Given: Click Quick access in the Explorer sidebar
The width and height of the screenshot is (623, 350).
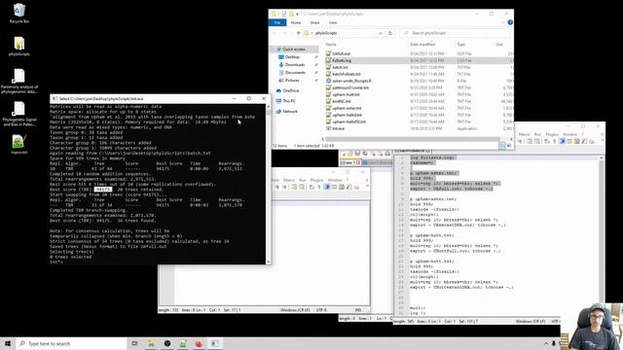Looking at the screenshot, I should click(294, 49).
